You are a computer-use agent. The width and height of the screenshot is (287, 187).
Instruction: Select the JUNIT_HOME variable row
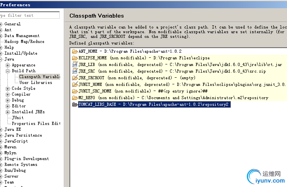click(179, 84)
